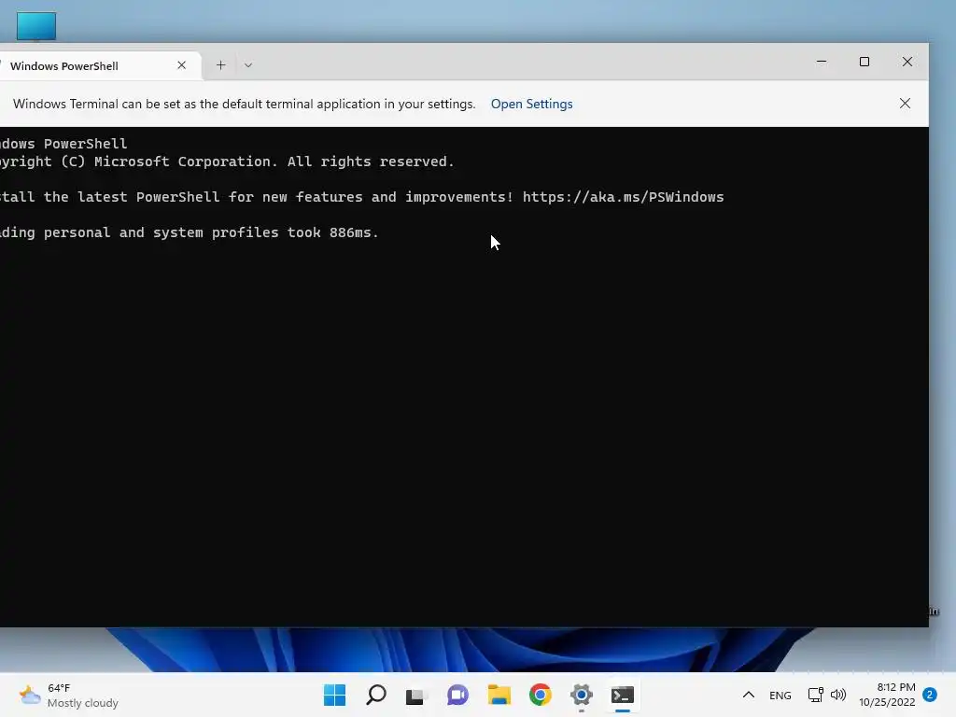
Task: Open Task View from the taskbar
Action: tap(416, 695)
